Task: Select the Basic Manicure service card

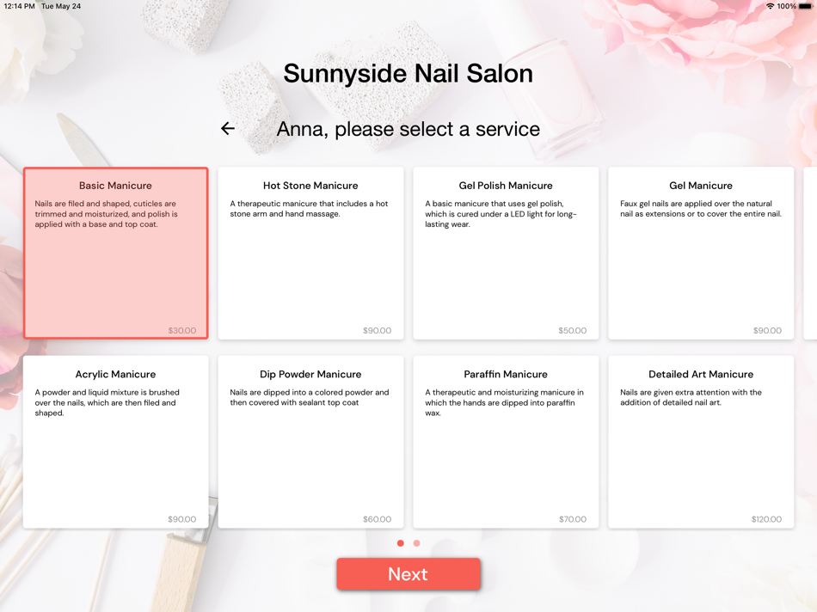Action: [116, 253]
